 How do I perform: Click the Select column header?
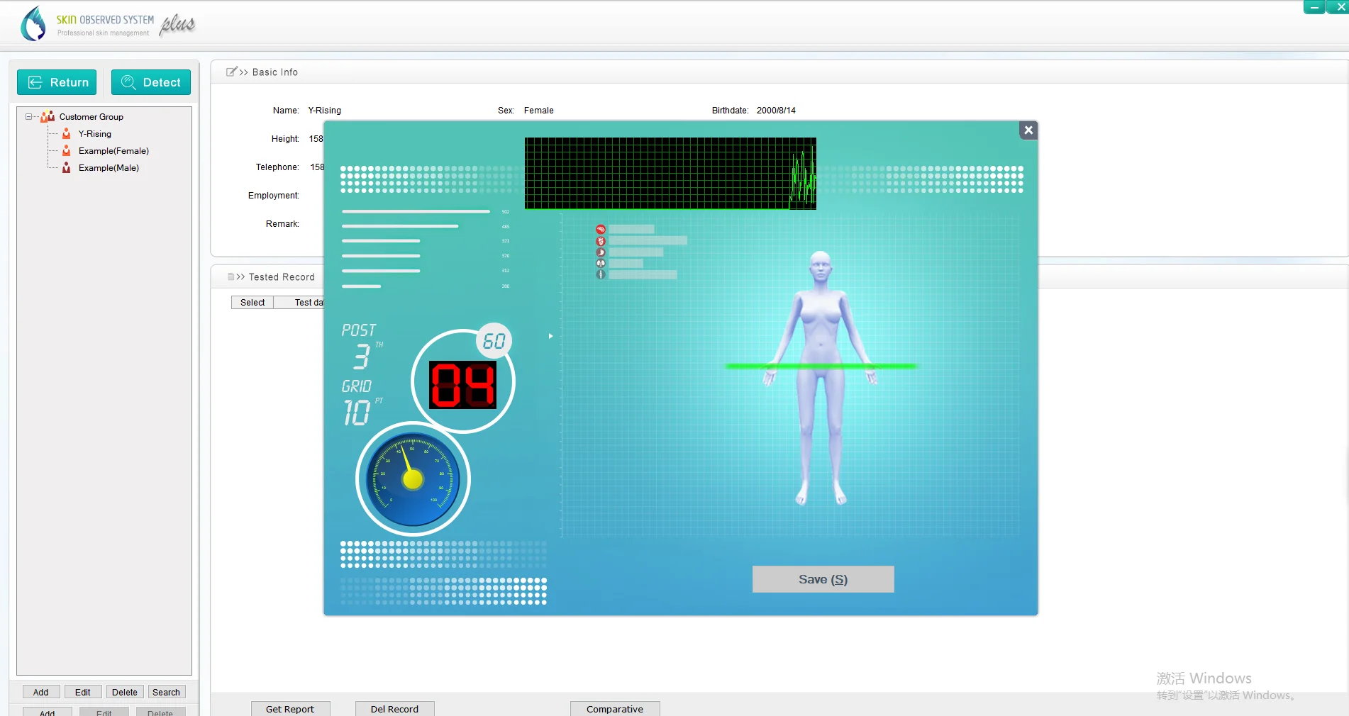(x=252, y=303)
